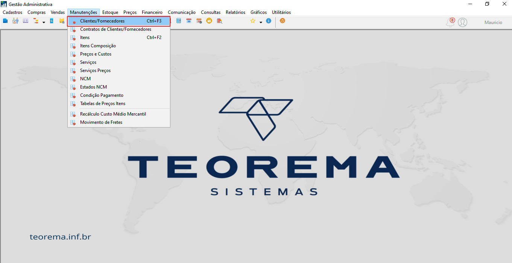Screen dimensions: 512x263
Task: Choose Movimento de Fretes menu entry
Action: point(119,122)
